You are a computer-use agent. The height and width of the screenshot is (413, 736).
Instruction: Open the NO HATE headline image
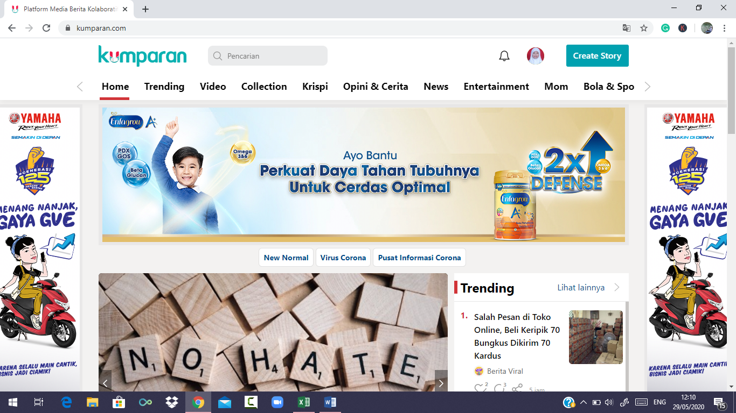point(273,332)
